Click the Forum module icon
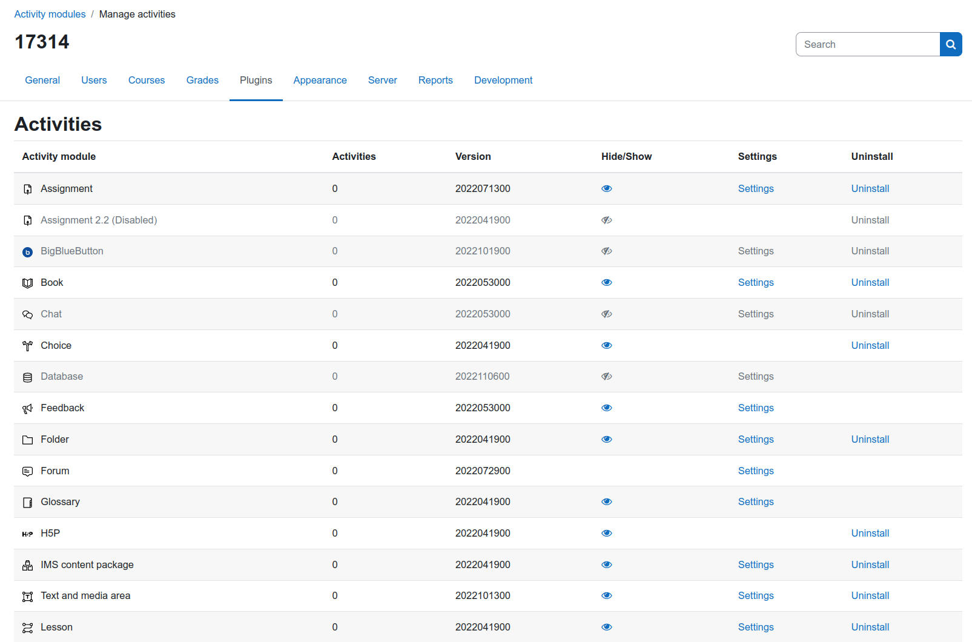Image resolution: width=972 pixels, height=642 pixels. 27,471
